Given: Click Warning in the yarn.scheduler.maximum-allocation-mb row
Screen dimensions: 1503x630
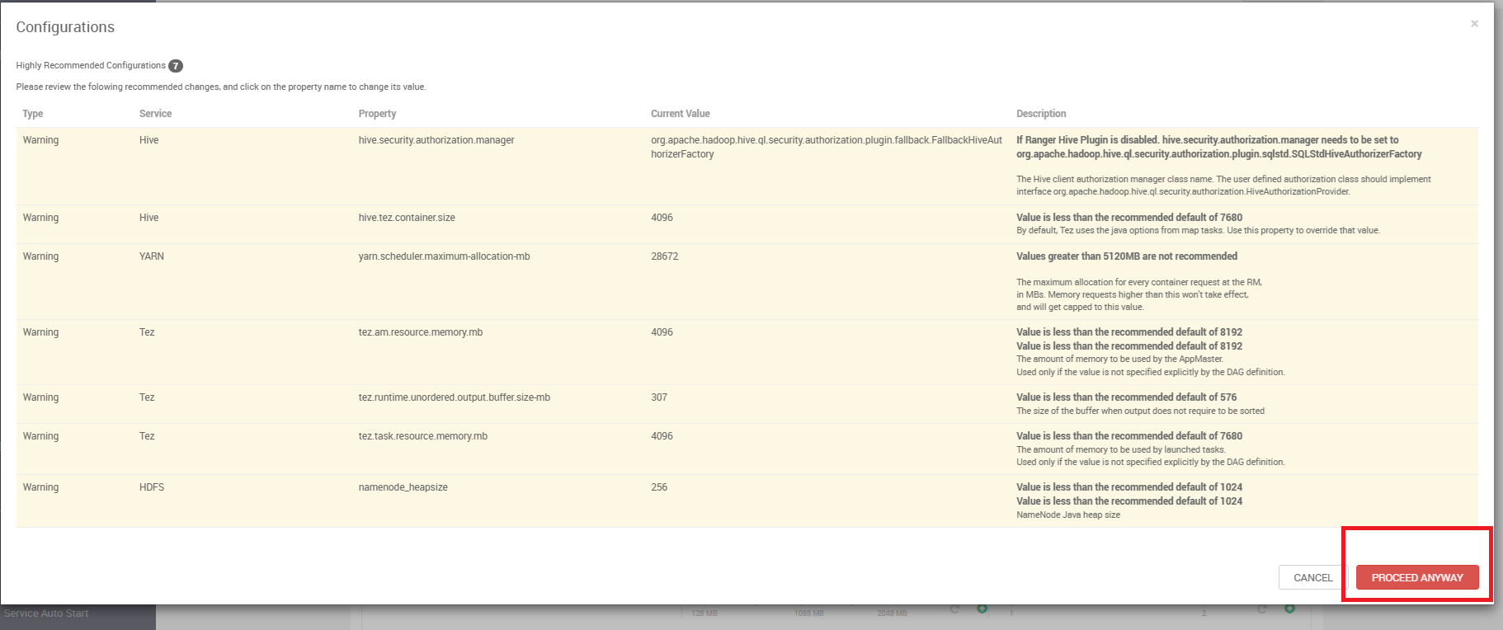Looking at the screenshot, I should point(41,256).
